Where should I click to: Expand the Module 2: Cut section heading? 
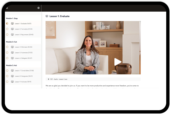[12, 42]
